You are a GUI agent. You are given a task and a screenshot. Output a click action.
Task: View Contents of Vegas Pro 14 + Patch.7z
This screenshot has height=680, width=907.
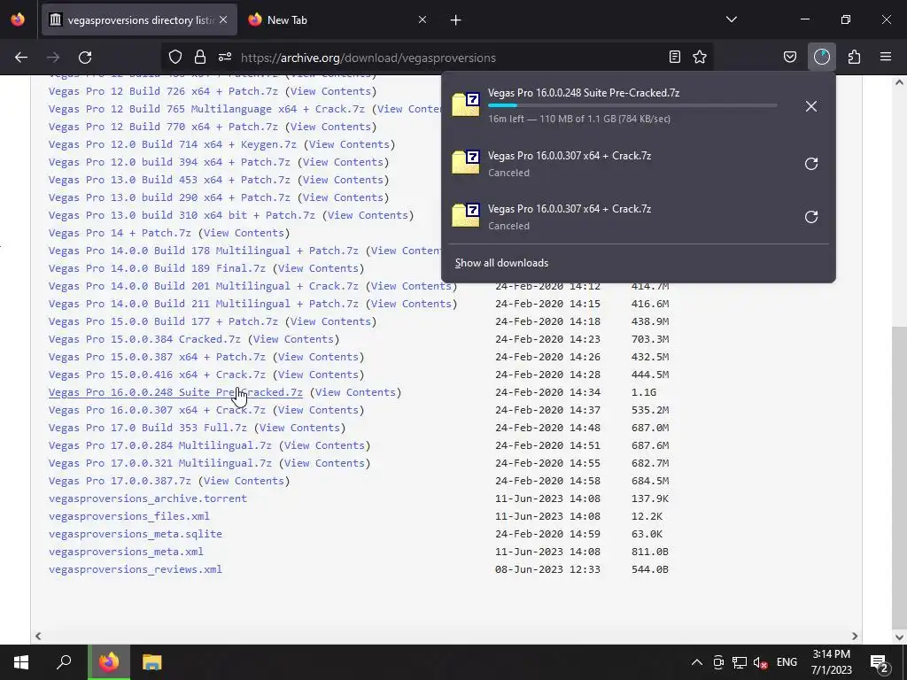tap(244, 233)
